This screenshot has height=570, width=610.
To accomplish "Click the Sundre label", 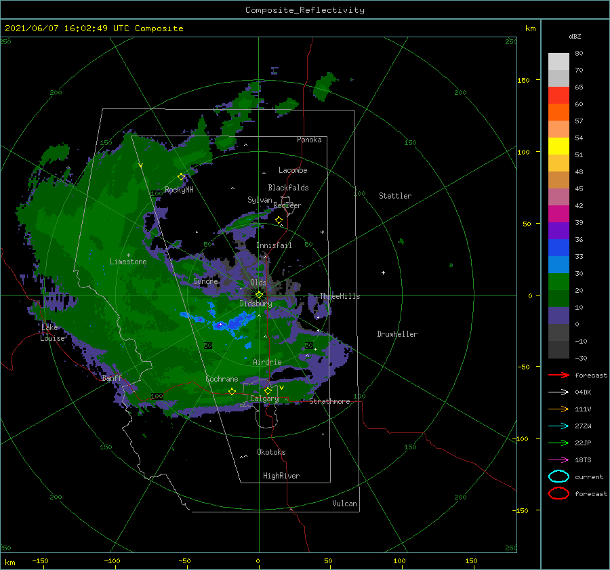I will [x=205, y=281].
